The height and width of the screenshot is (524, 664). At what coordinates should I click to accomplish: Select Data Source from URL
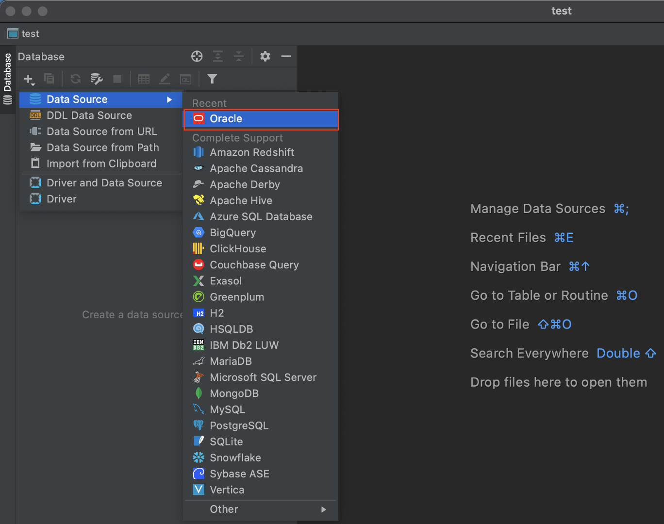pos(101,131)
